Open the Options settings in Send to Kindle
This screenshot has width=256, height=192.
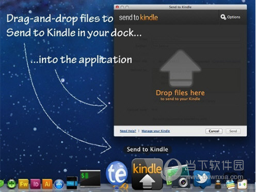230,17
